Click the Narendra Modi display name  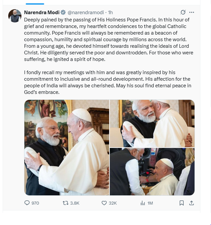pyautogui.click(x=42, y=13)
